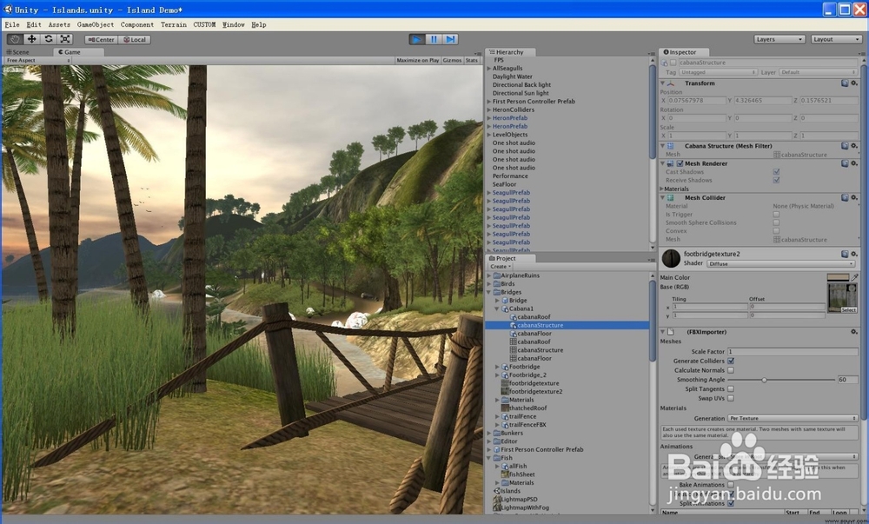Expand First Person Controller Prefab in Hierarchy

pyautogui.click(x=489, y=102)
